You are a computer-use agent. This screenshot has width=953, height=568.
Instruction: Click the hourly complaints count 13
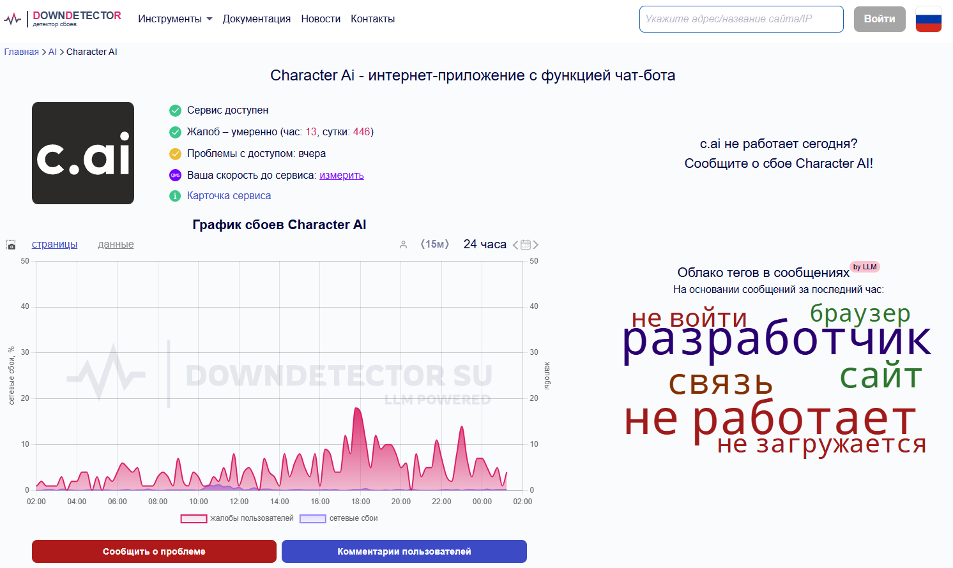311,132
